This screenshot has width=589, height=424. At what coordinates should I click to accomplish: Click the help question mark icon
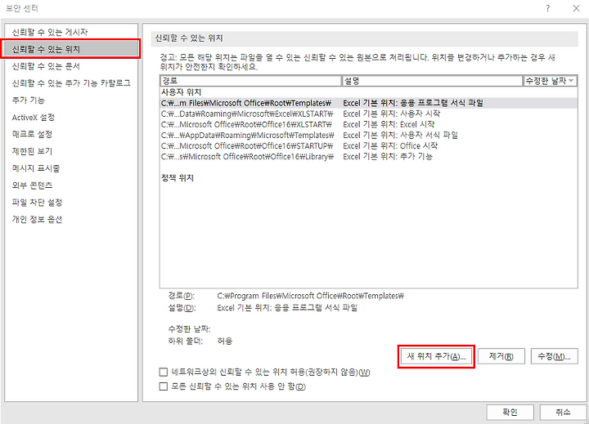(x=547, y=8)
